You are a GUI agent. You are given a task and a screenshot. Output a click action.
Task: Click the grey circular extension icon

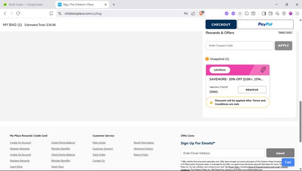pos(240,13)
